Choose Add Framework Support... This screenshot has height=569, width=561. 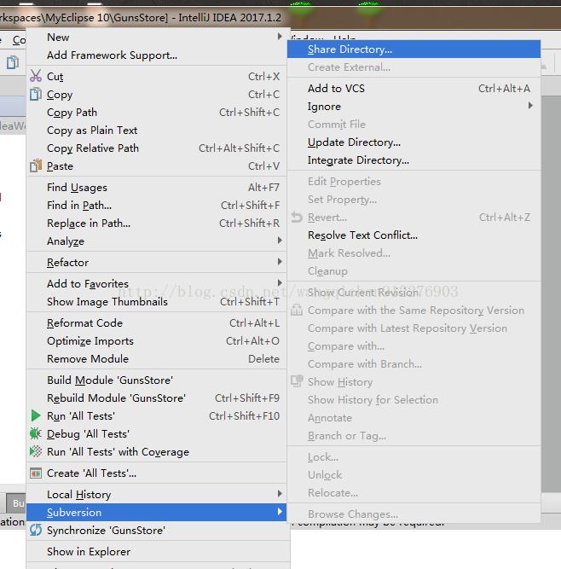pyautogui.click(x=156, y=55)
